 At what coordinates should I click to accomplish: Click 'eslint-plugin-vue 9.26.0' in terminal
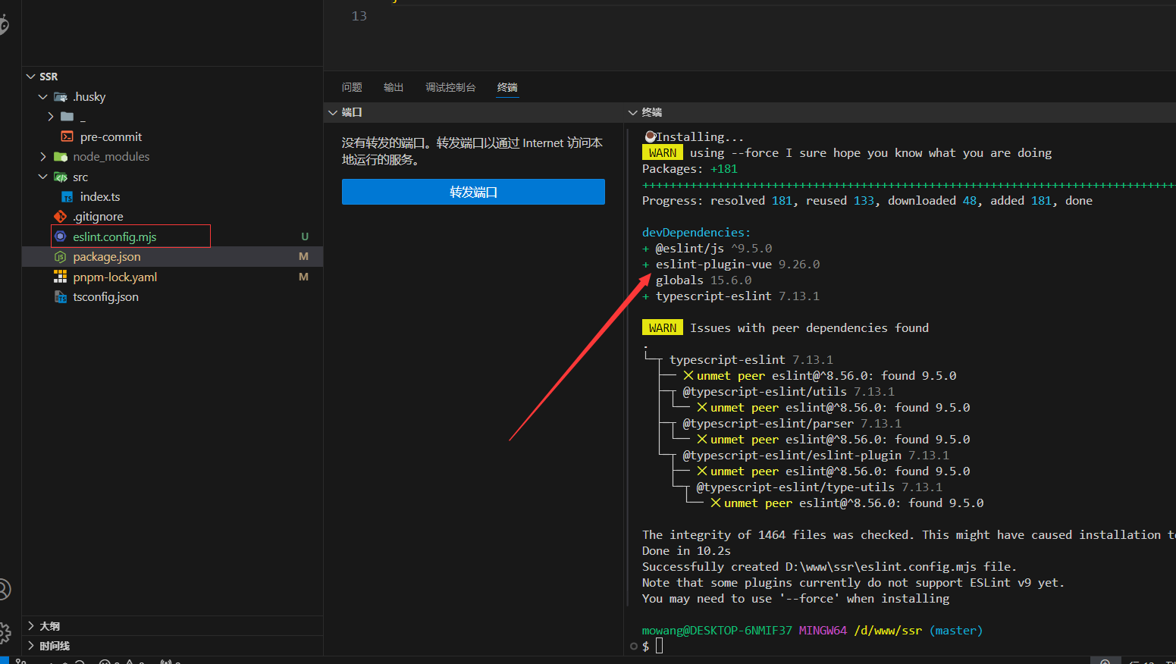(x=738, y=265)
